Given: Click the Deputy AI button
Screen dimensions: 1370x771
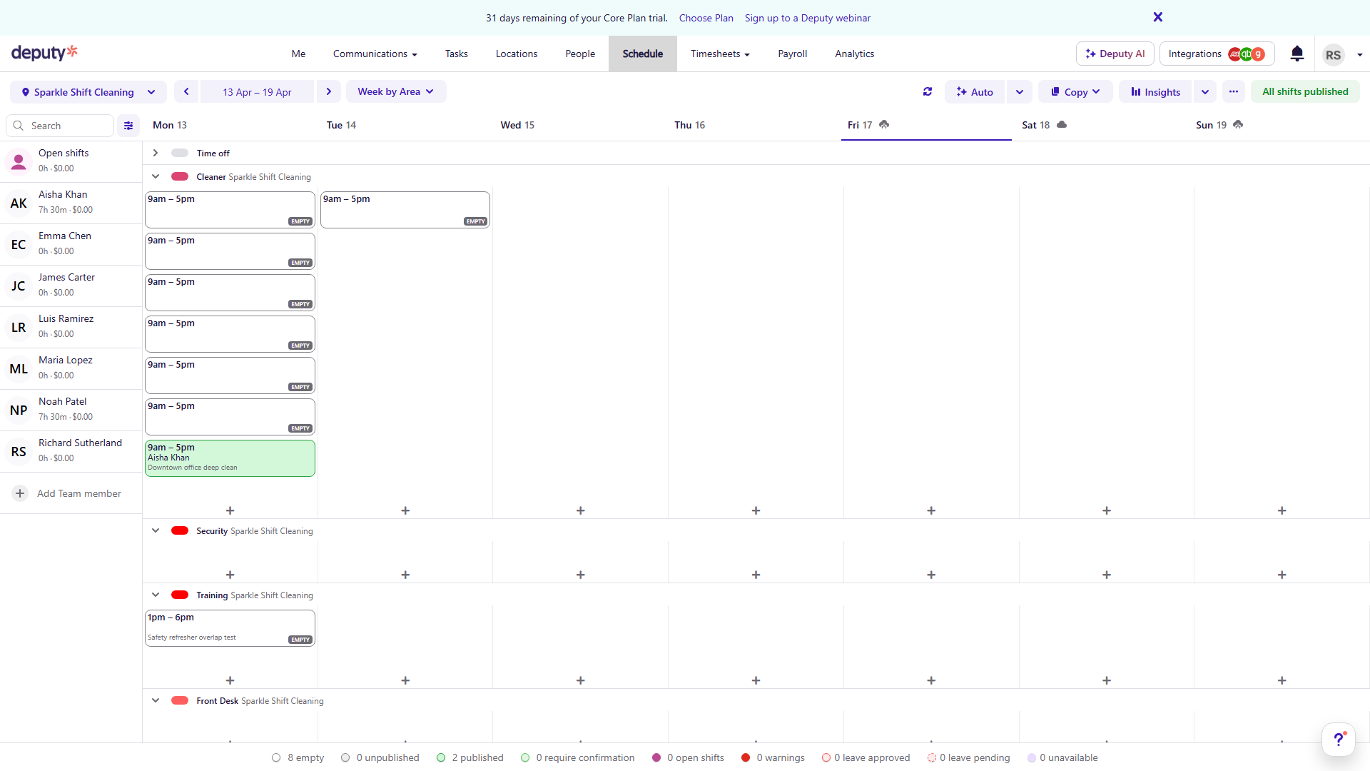Looking at the screenshot, I should click(1115, 54).
